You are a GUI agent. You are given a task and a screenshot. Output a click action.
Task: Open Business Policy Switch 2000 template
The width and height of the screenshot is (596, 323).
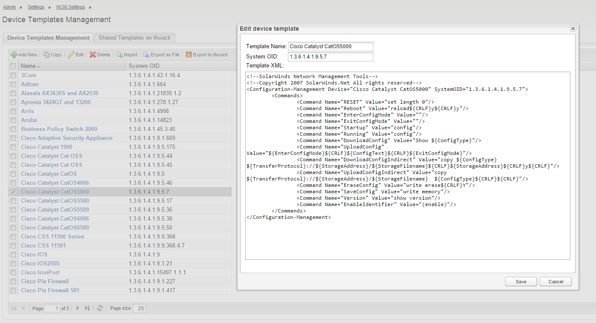[59, 129]
